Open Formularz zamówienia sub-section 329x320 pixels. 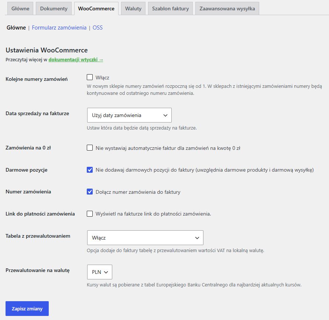click(59, 28)
